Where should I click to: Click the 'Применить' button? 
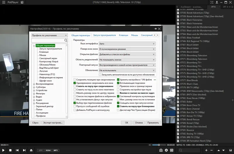[153, 123]
